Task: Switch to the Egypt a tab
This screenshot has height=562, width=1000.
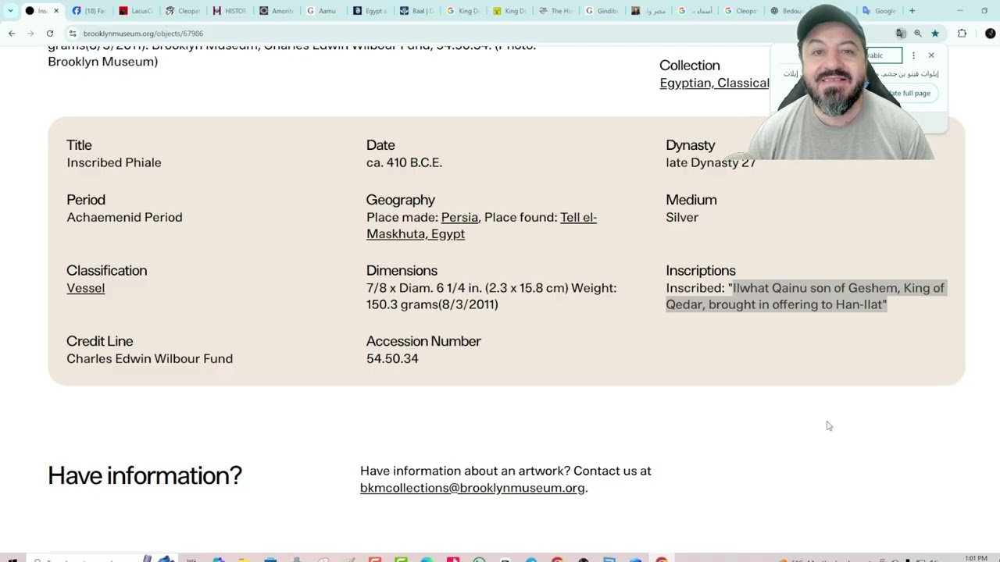Action: pyautogui.click(x=370, y=11)
